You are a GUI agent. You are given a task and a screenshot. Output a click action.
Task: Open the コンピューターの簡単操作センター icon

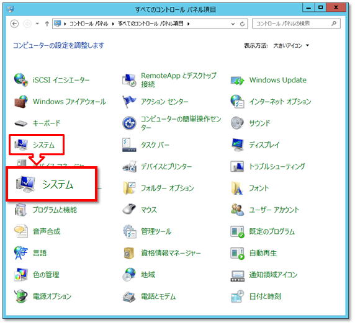[x=129, y=123]
